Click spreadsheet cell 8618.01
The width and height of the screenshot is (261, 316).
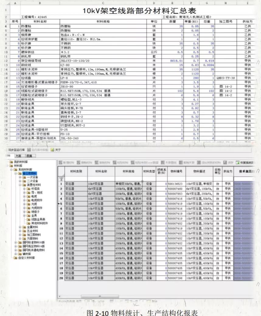tap(172, 61)
